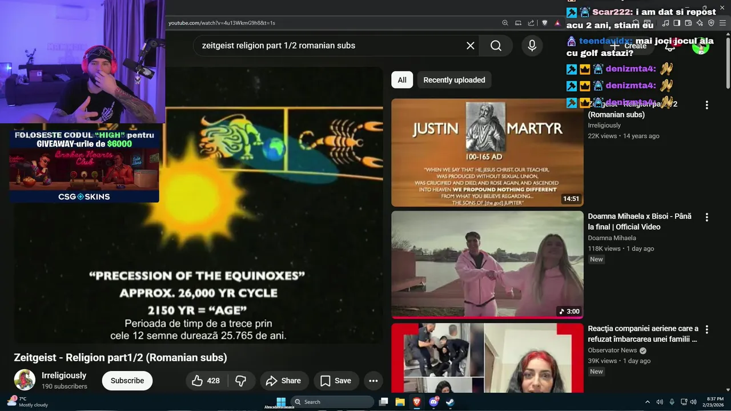Open File Explorer from taskbar
The height and width of the screenshot is (411, 731).
(400, 402)
